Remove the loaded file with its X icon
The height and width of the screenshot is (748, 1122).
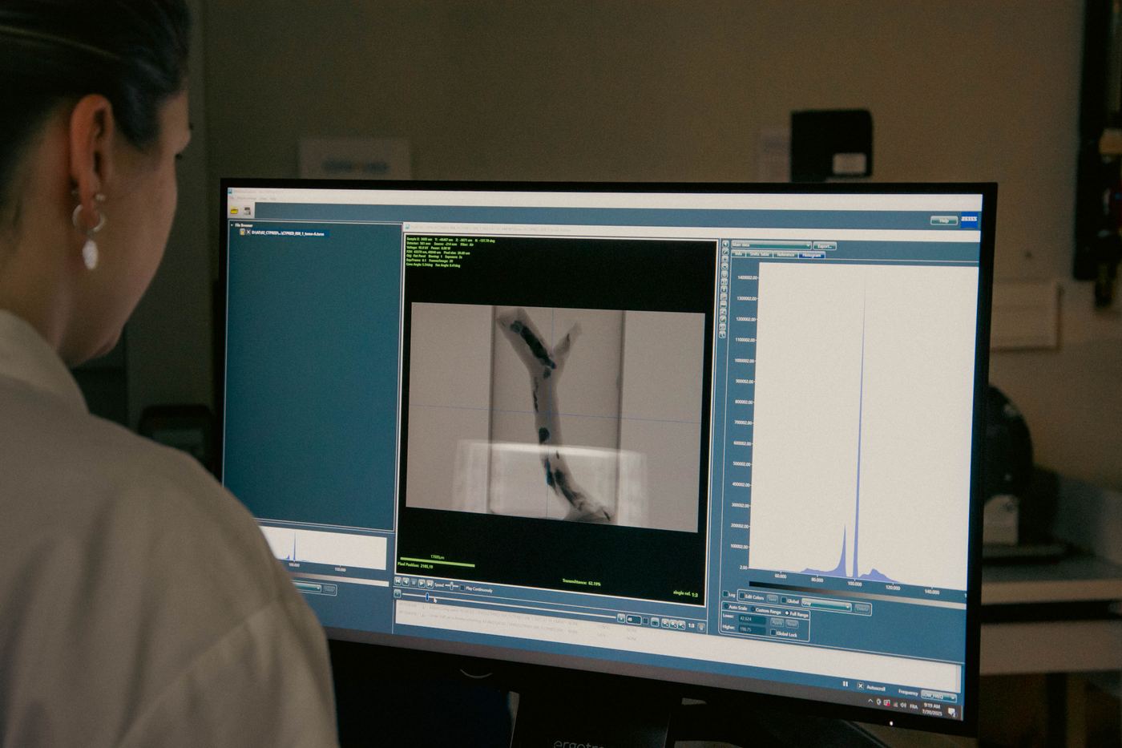[x=248, y=232]
